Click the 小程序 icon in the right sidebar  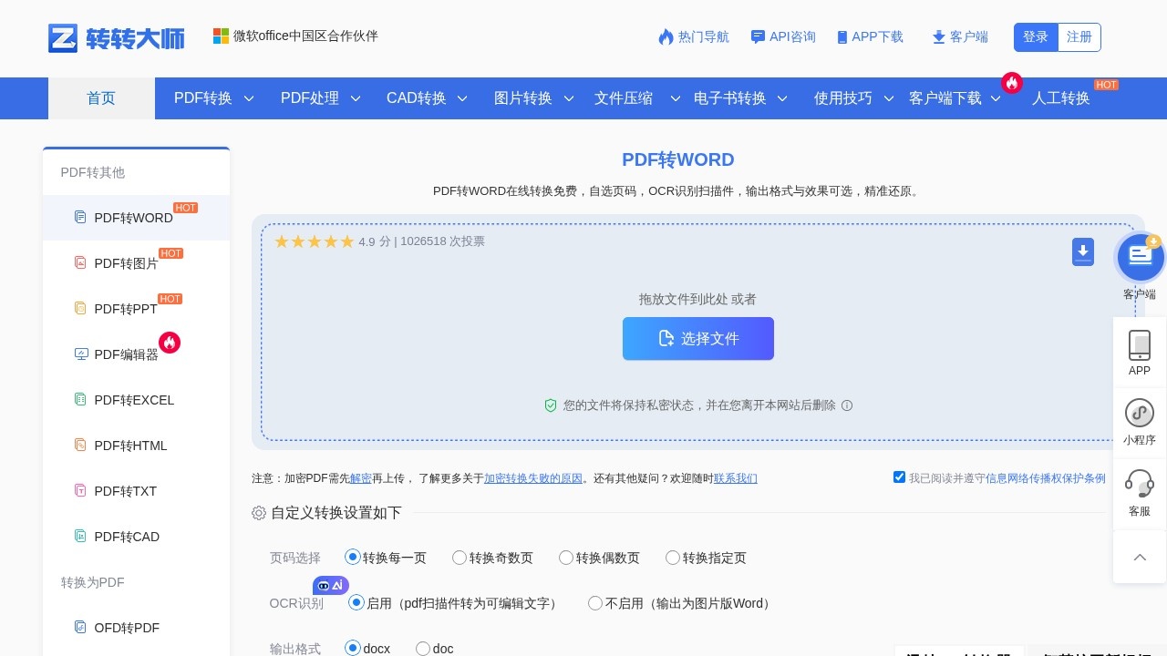(1140, 413)
